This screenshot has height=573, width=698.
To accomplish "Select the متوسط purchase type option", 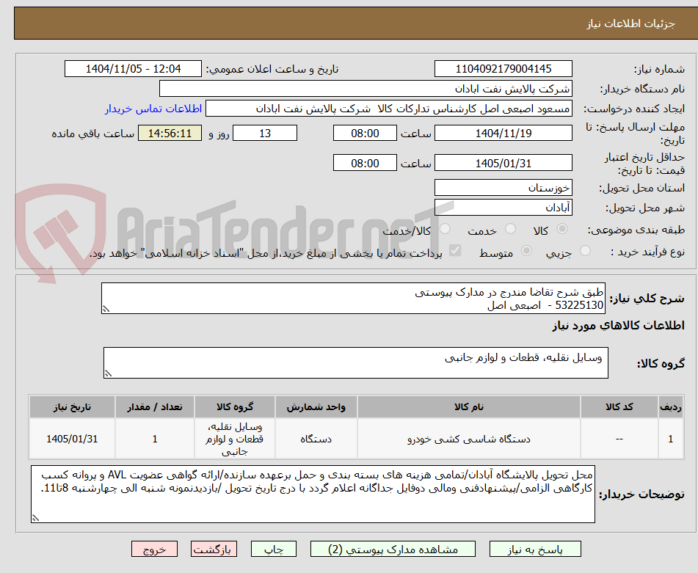I will point(526,251).
